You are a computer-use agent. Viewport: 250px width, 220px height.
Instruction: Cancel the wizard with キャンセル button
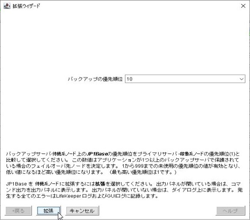[82, 211]
